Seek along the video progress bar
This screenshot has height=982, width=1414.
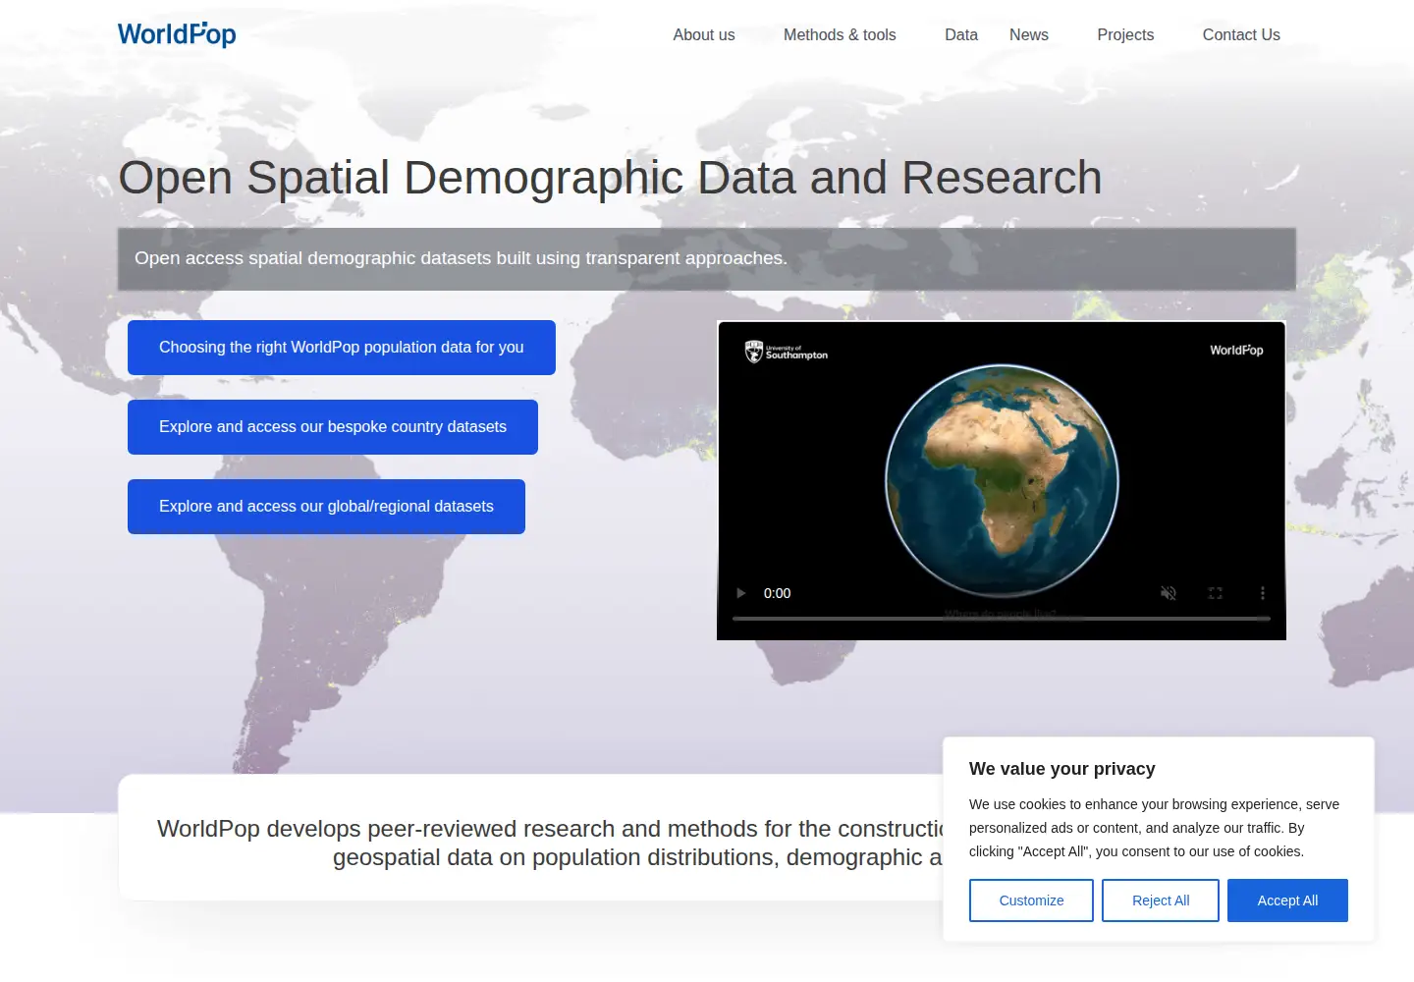pyautogui.click(x=1002, y=619)
